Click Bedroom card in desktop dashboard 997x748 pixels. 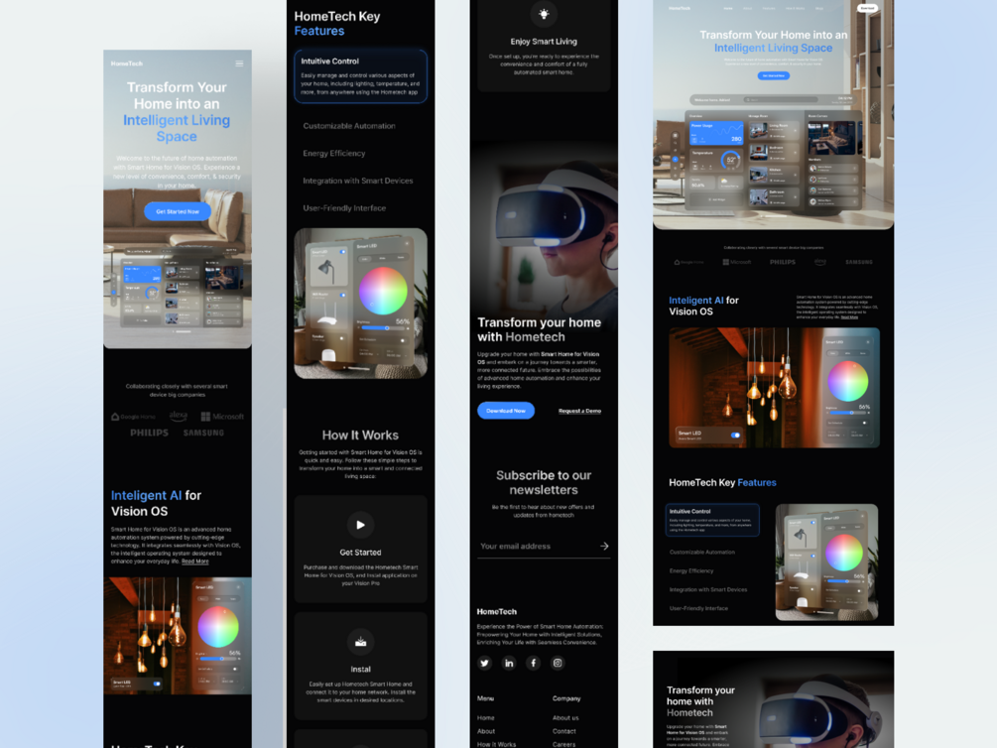[x=773, y=152]
